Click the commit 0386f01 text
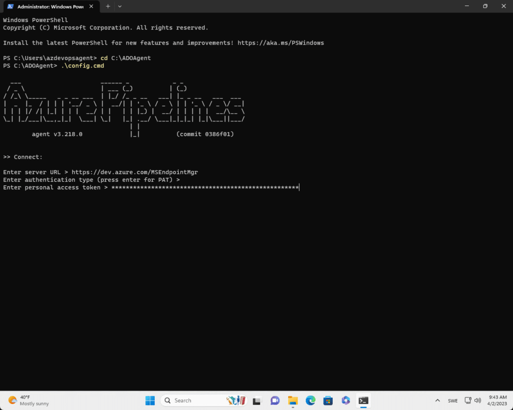This screenshot has height=410, width=513. coord(205,134)
